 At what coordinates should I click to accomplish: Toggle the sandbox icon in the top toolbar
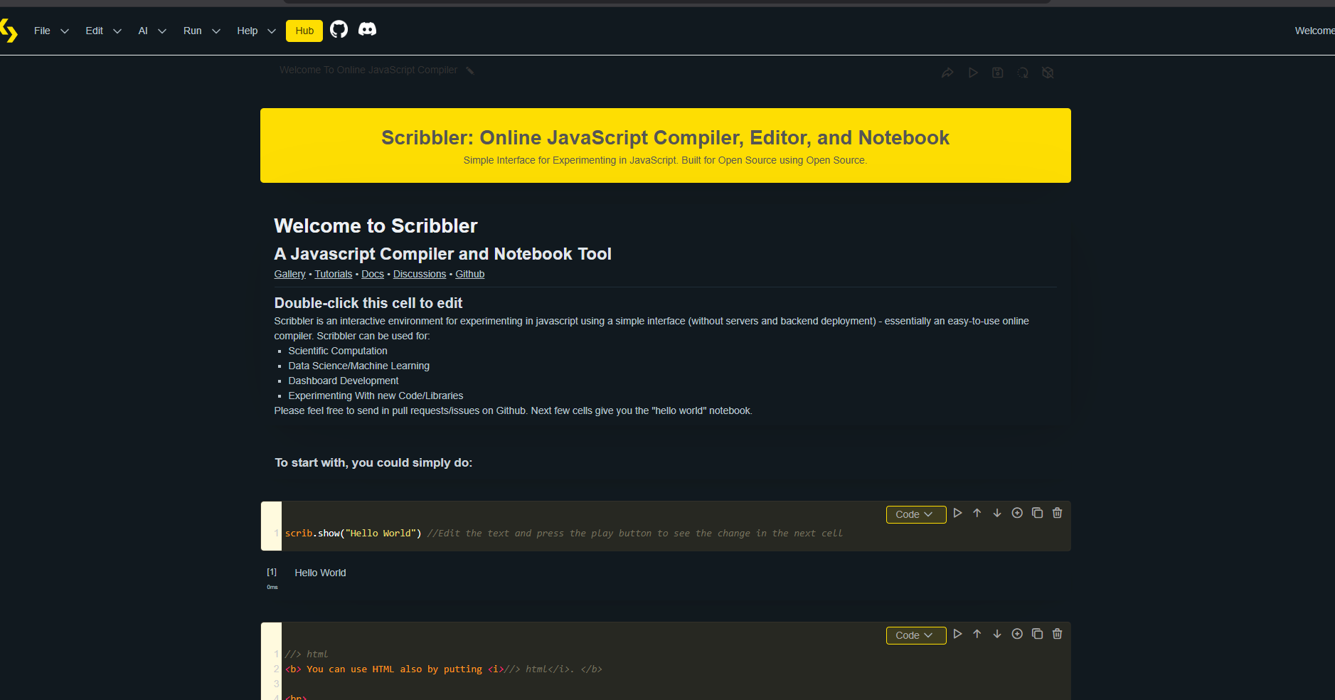coord(1048,72)
